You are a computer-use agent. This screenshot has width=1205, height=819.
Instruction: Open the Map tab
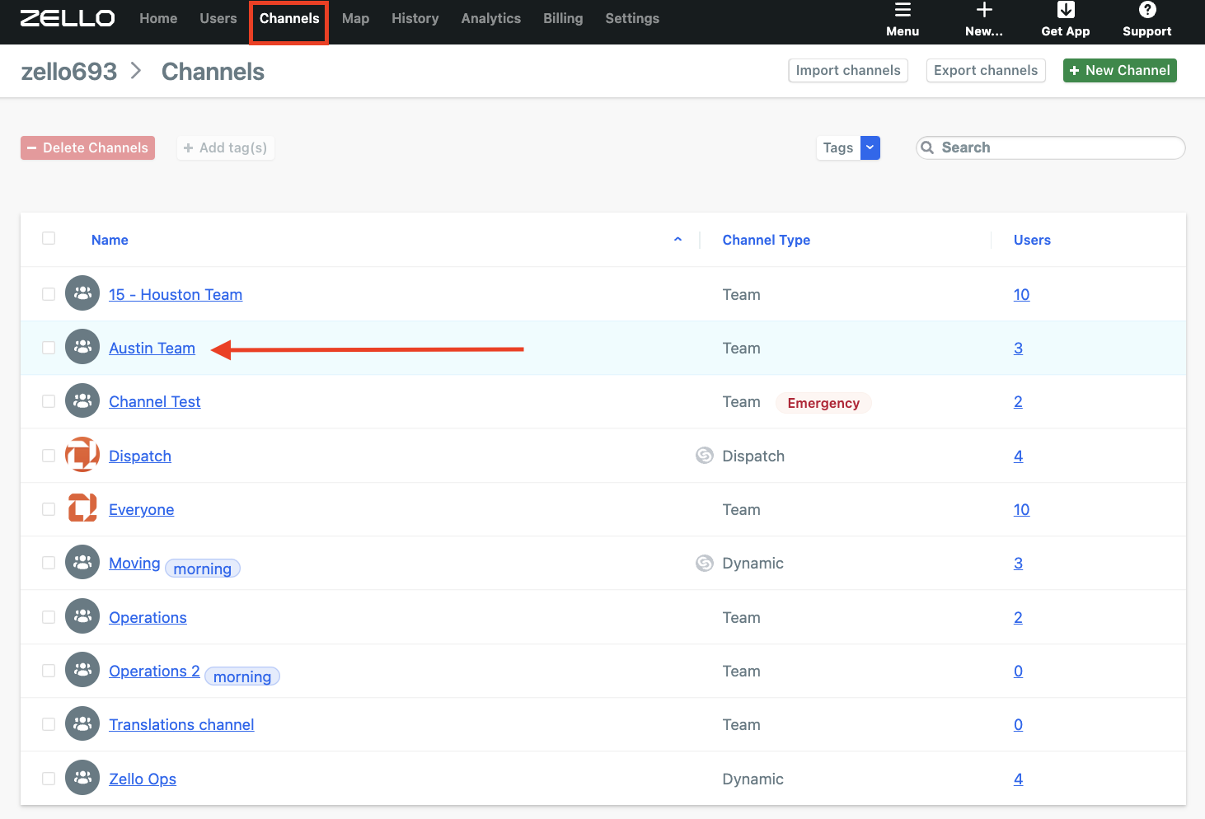[355, 18]
